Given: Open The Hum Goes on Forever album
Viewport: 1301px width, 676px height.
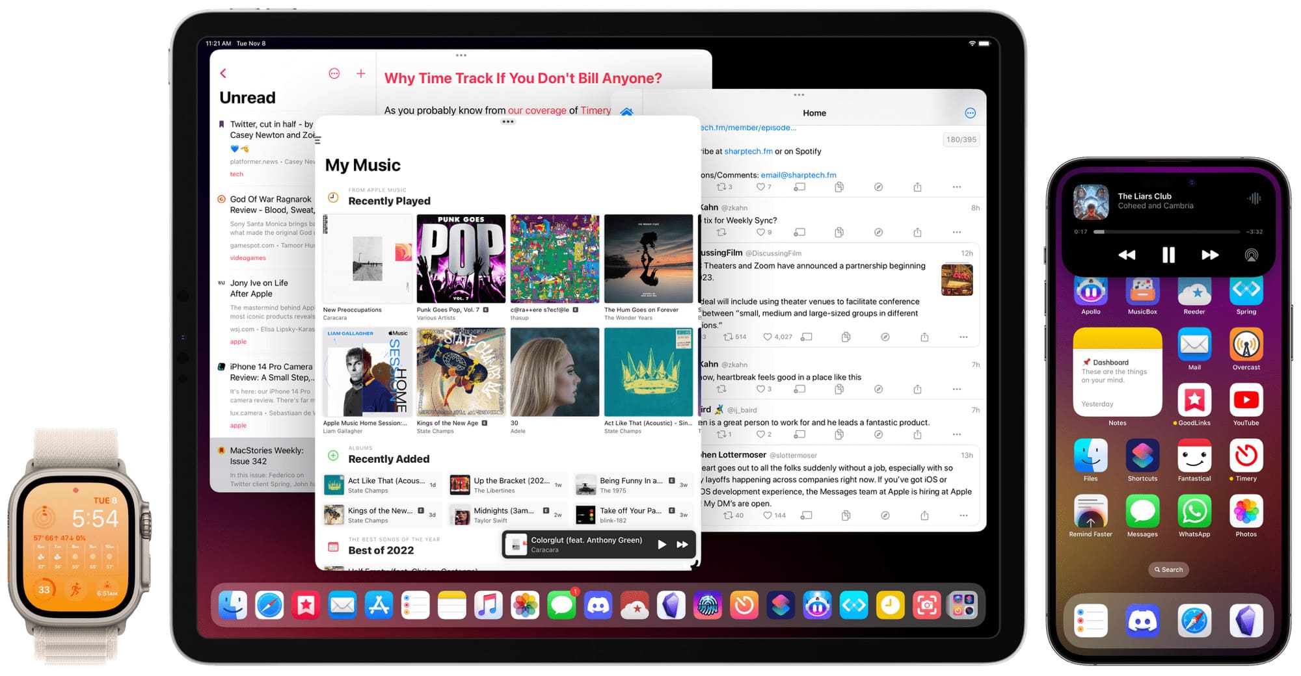Looking at the screenshot, I should [x=649, y=259].
